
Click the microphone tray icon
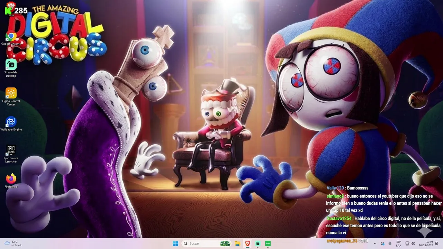(390, 243)
